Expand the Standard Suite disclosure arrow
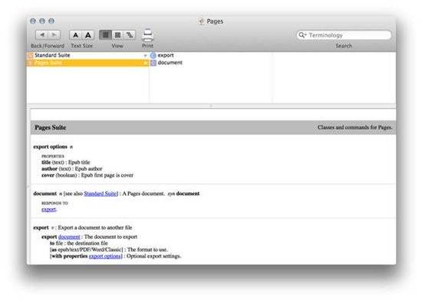The width and height of the screenshot is (422, 301). coord(145,55)
